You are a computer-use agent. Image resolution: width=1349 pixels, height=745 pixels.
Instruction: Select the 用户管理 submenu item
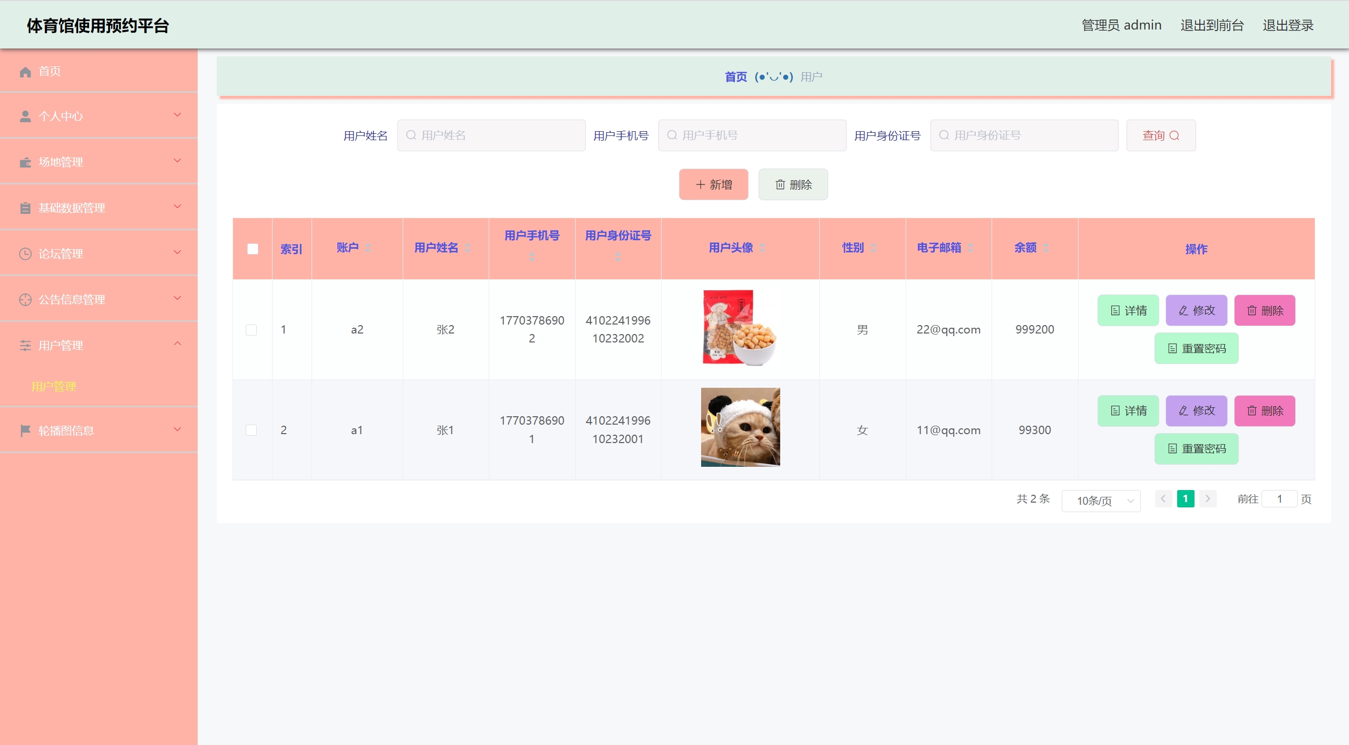[54, 386]
